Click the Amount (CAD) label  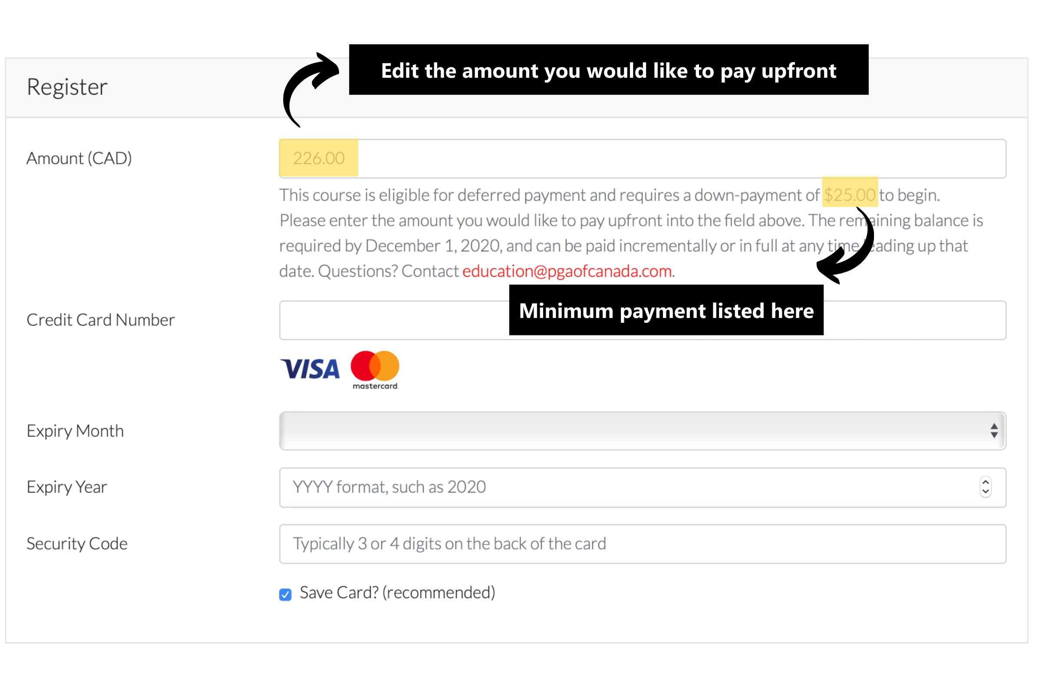(x=79, y=159)
